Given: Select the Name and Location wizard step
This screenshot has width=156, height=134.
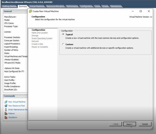Looking at the screenshot, I should (x=40, y=33).
